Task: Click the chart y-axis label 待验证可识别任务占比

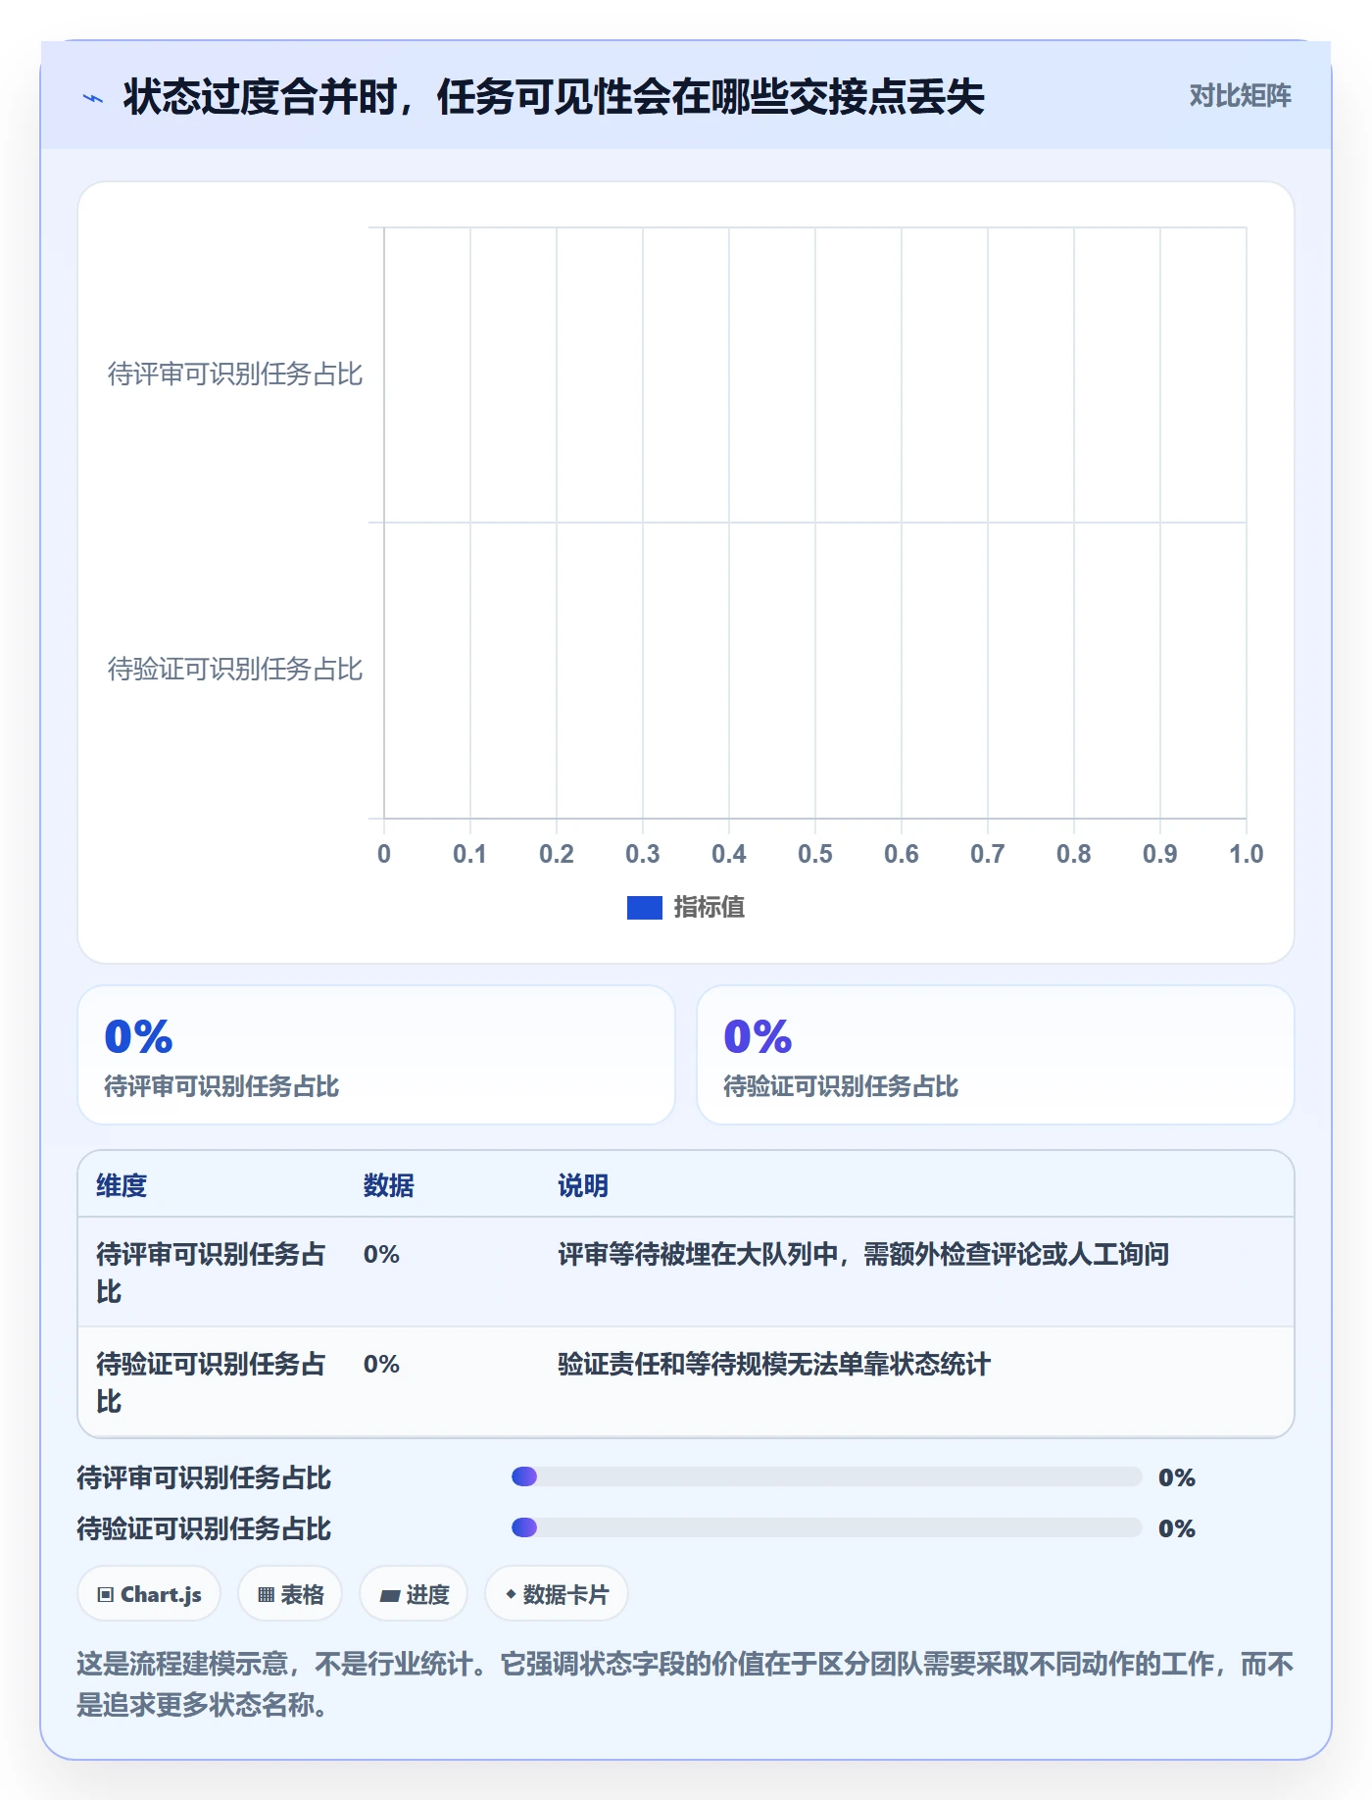Action: 235,670
